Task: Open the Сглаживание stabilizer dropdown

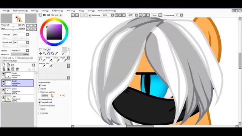Action: coord(181,15)
